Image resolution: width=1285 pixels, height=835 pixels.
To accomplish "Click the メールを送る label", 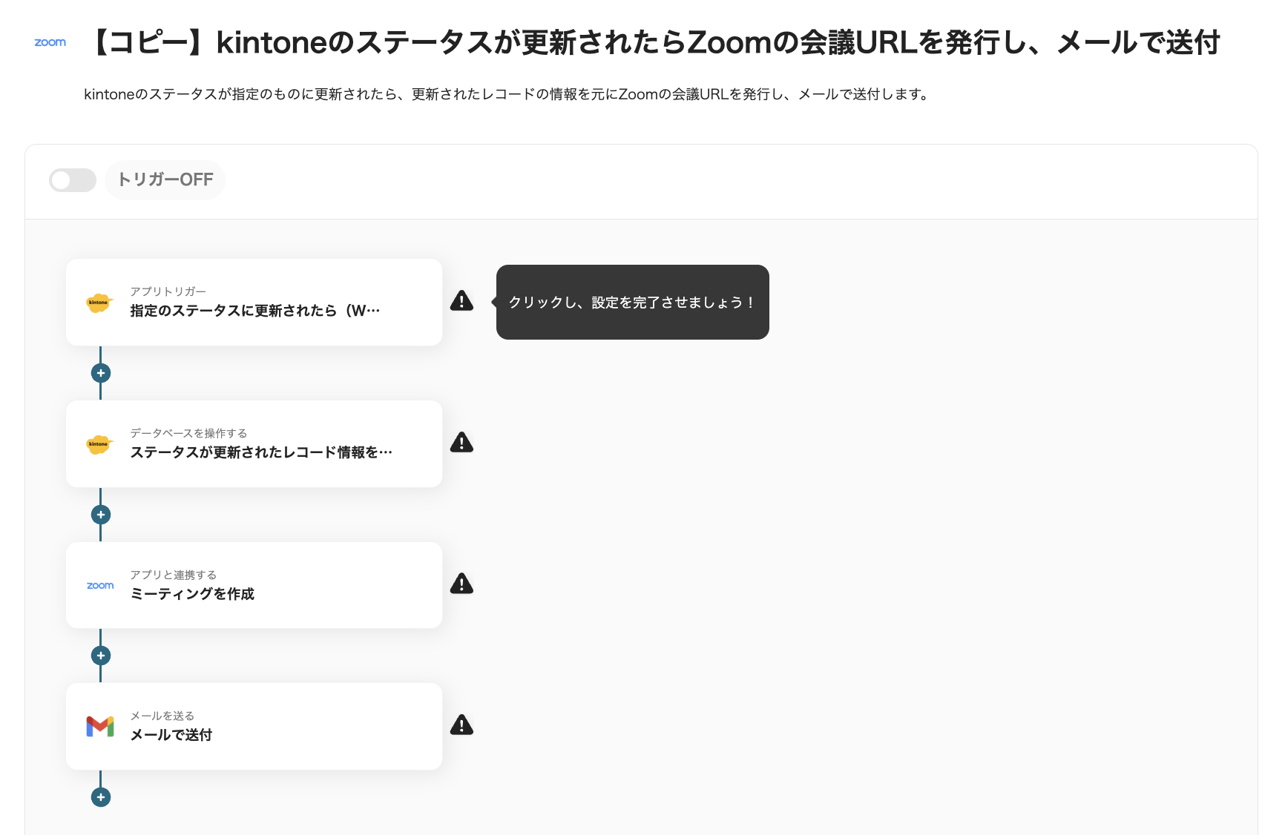I will (162, 716).
